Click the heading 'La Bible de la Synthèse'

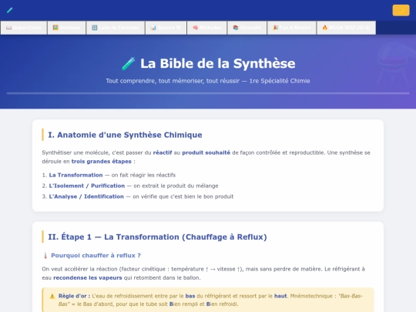point(217,64)
